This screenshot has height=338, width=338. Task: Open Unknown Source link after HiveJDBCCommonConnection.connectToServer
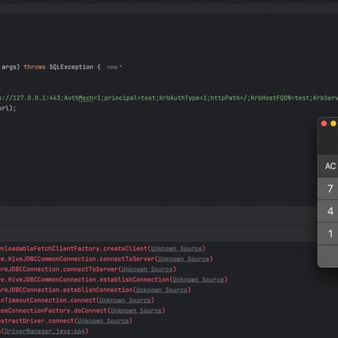pyautogui.click(x=183, y=259)
